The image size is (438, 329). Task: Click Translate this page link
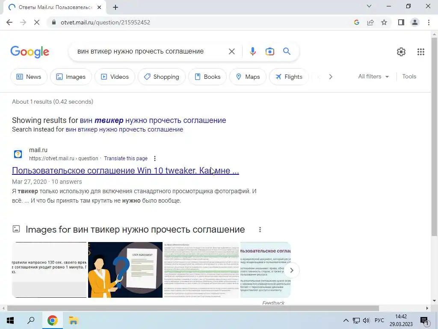tap(126, 159)
